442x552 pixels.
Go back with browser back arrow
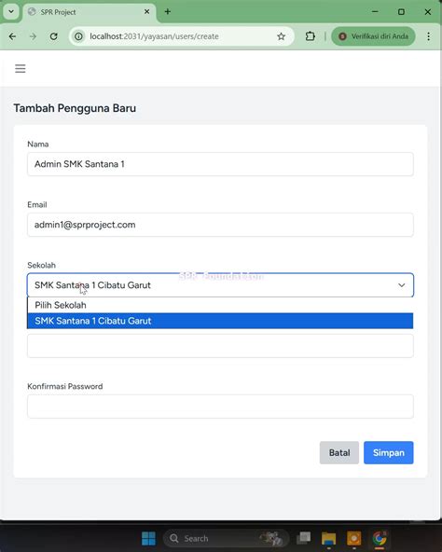[x=12, y=36]
